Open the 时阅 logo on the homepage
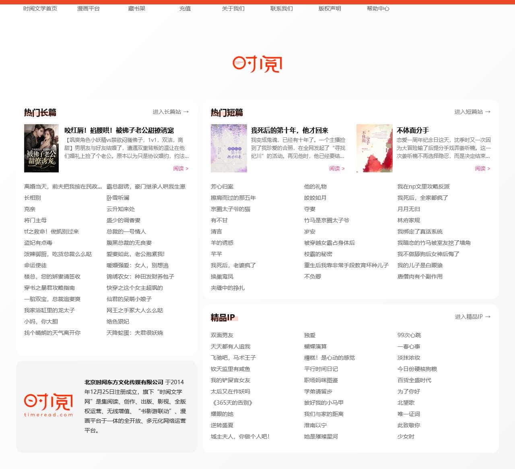This screenshot has width=515, height=469. click(x=257, y=64)
